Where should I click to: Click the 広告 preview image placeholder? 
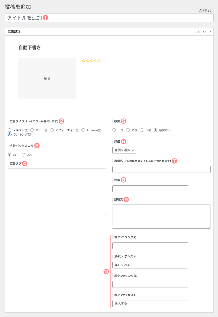(x=47, y=78)
